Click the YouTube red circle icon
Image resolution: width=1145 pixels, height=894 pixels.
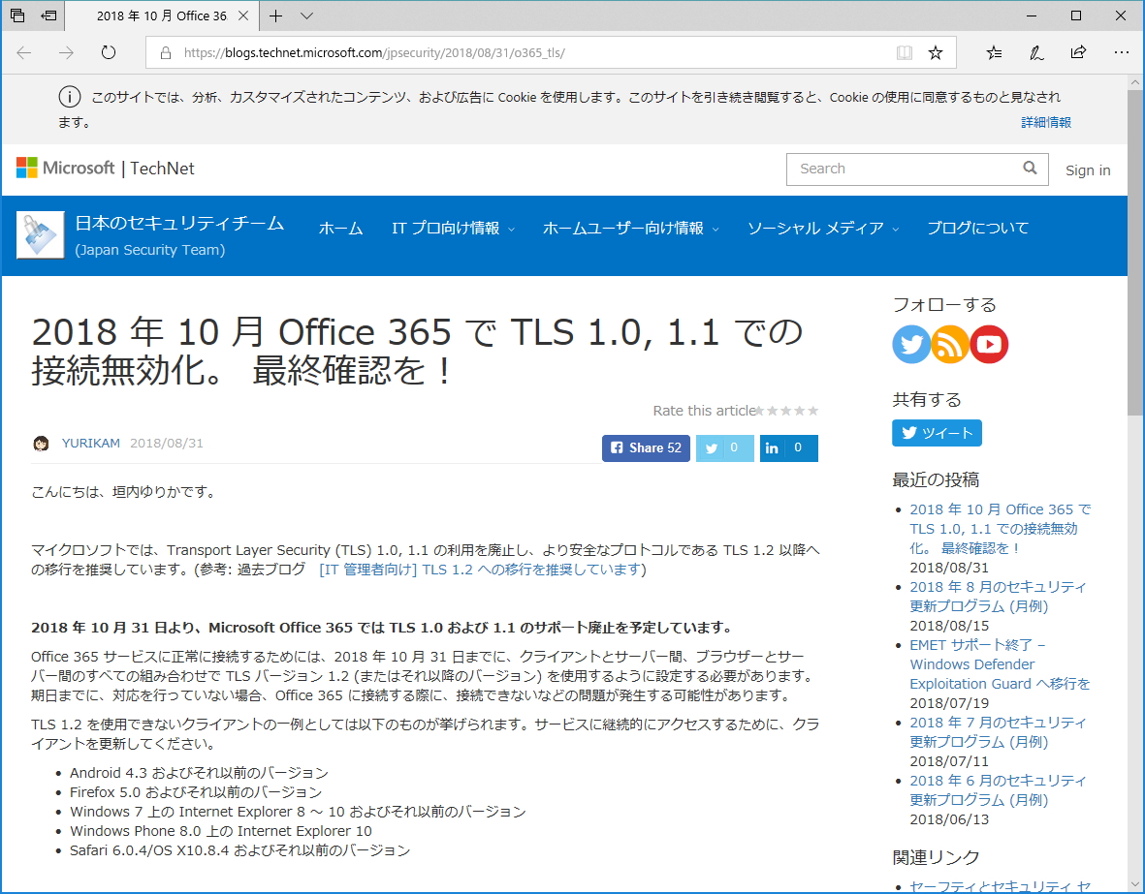(990, 345)
